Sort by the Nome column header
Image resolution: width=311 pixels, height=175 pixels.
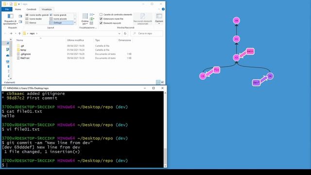tap(19, 40)
